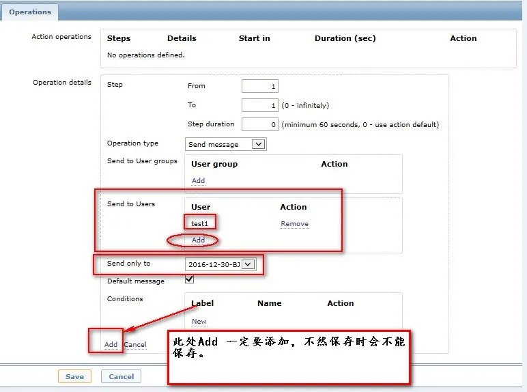The width and height of the screenshot is (527, 392).
Task: Toggle the Default message checkbox
Action: click(x=190, y=279)
